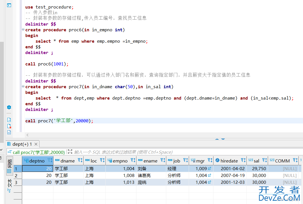Click the expand filter panel arrows icon
This screenshot has height=204, width=303.
(70, 152)
